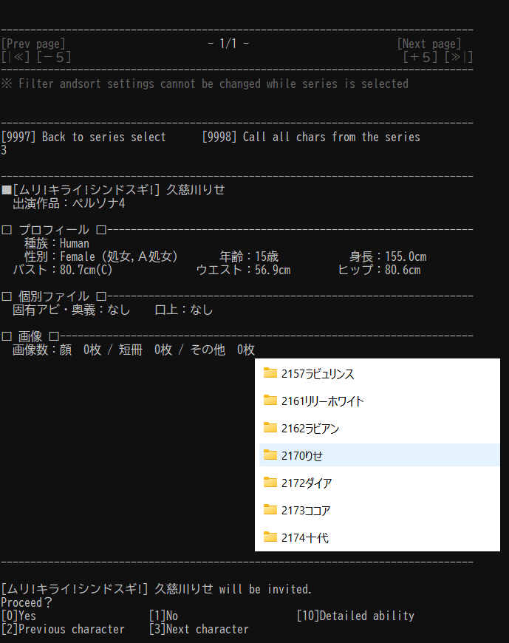Select [9997] Back to series select
The height and width of the screenshot is (643, 509).
click(83, 137)
